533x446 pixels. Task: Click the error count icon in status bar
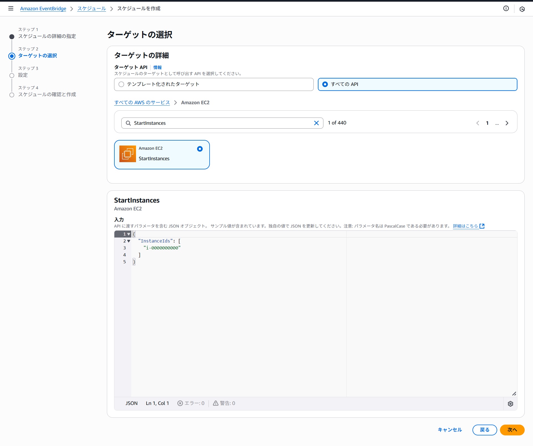pos(180,403)
